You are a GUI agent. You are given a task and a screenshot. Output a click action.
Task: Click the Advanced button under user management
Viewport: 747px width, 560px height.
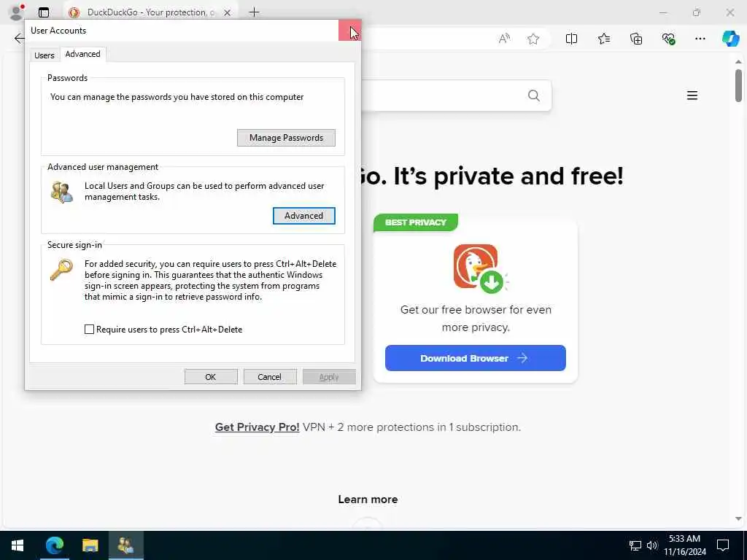(303, 216)
